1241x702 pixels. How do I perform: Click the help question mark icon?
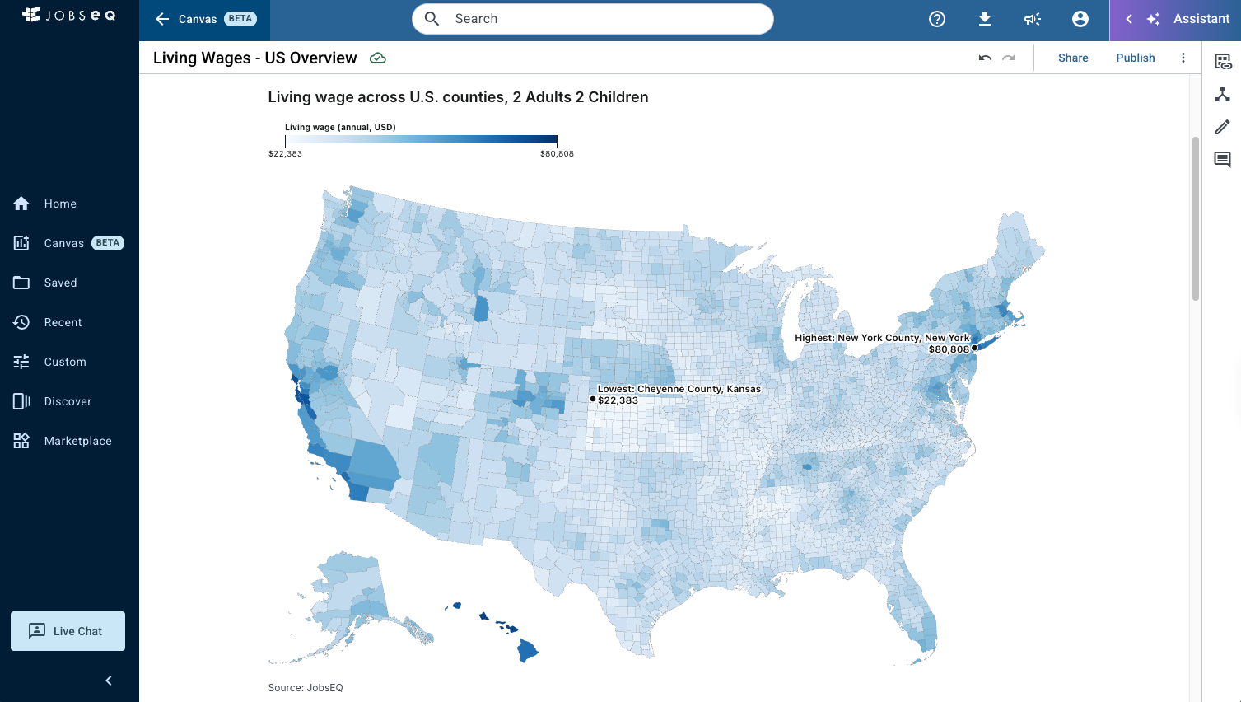(937, 19)
